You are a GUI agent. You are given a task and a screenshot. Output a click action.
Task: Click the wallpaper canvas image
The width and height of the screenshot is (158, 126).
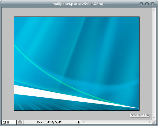coord(77,64)
